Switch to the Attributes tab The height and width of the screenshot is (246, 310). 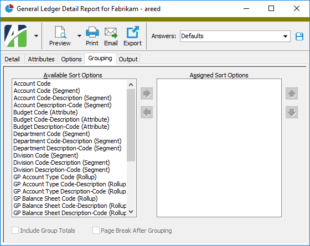(x=41, y=59)
